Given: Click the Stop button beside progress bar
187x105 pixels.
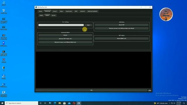Looking at the screenshot, I should [x=150, y=90].
